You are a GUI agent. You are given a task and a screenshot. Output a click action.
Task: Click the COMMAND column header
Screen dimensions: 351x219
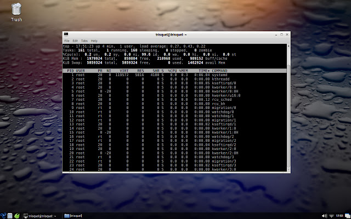tap(219, 71)
